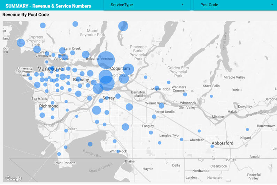
Task: Select the bubble at Cypress Provincial Park
Action: pyautogui.click(x=37, y=49)
